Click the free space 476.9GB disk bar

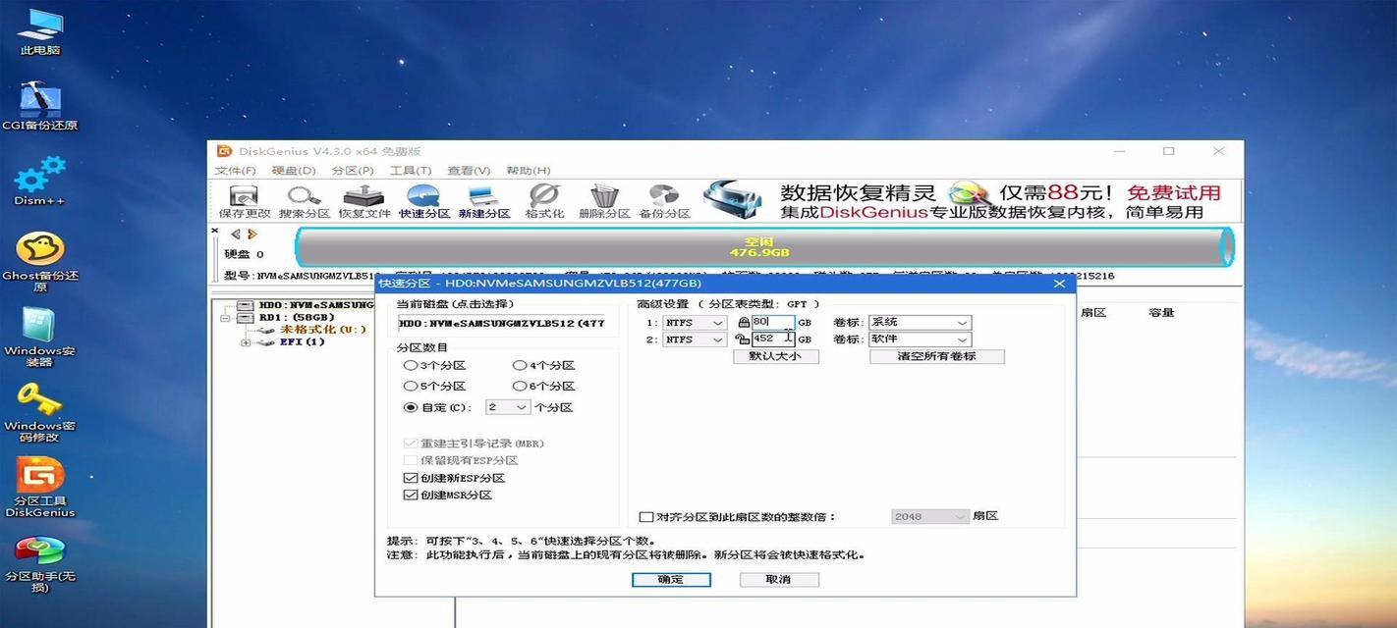764,246
